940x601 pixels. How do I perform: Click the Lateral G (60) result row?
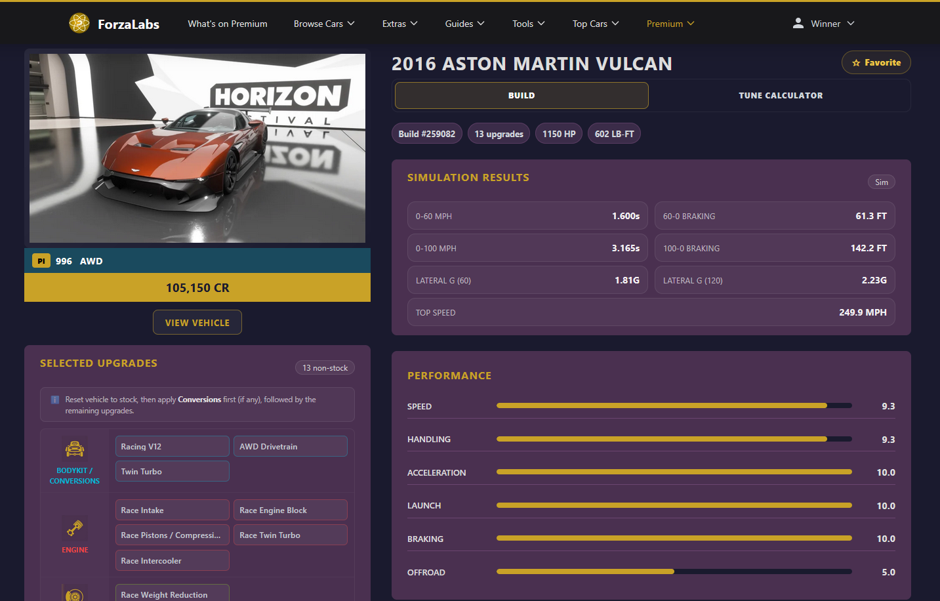(527, 280)
